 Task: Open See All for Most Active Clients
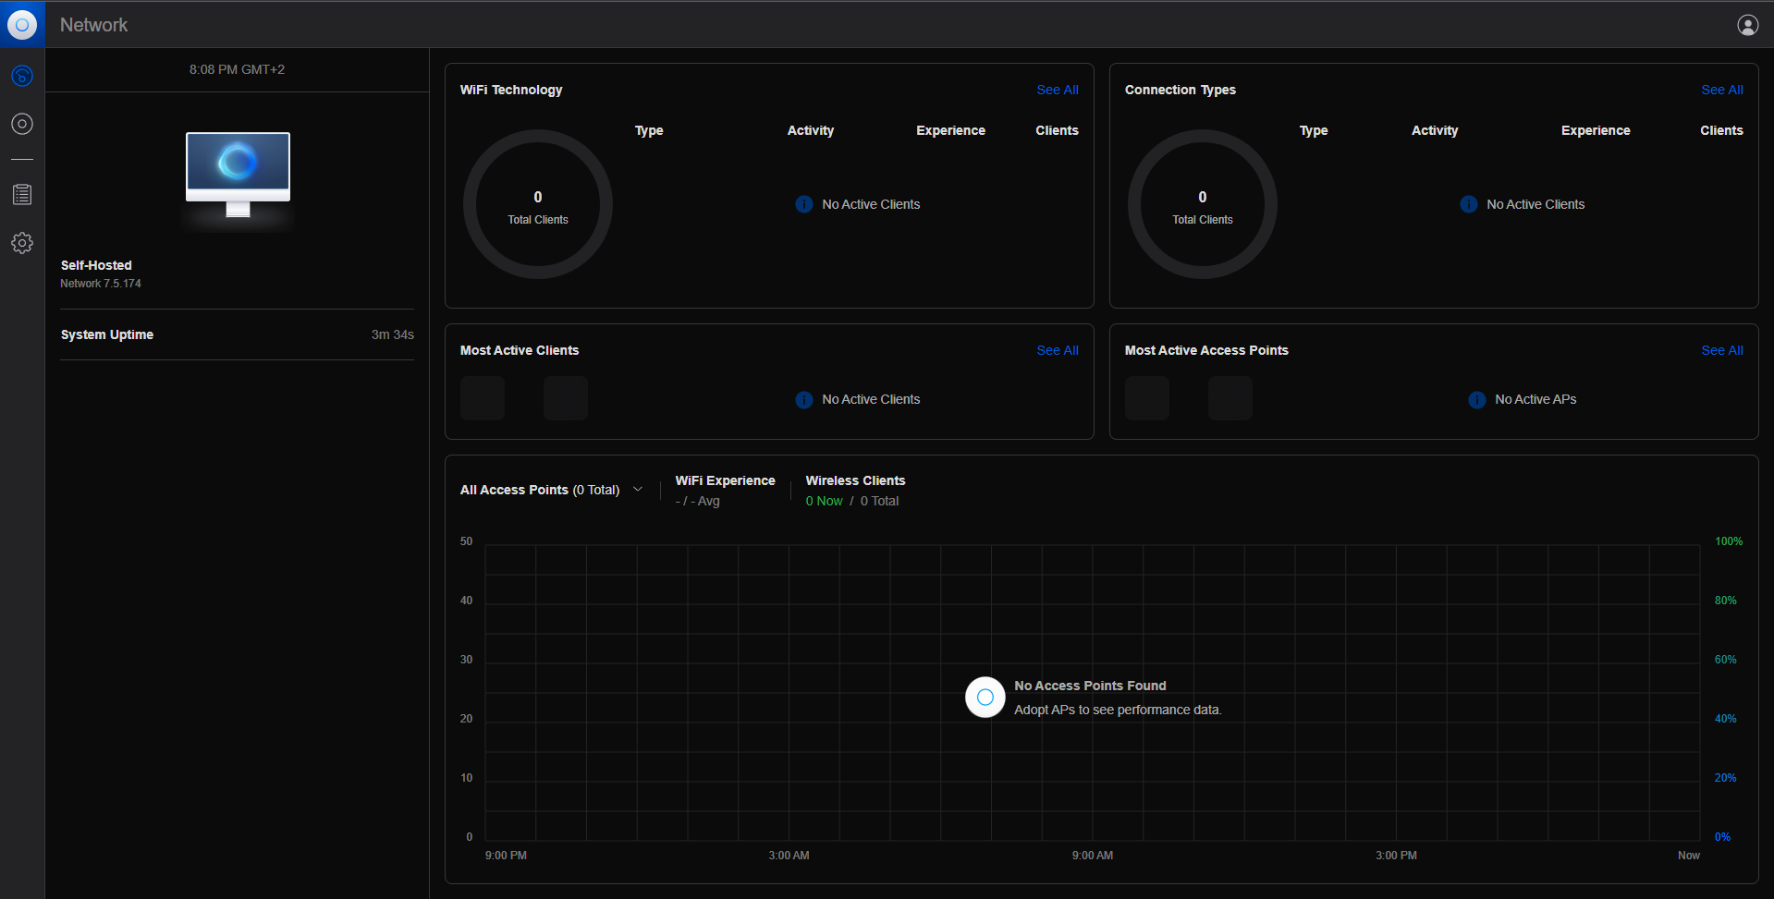click(1057, 350)
